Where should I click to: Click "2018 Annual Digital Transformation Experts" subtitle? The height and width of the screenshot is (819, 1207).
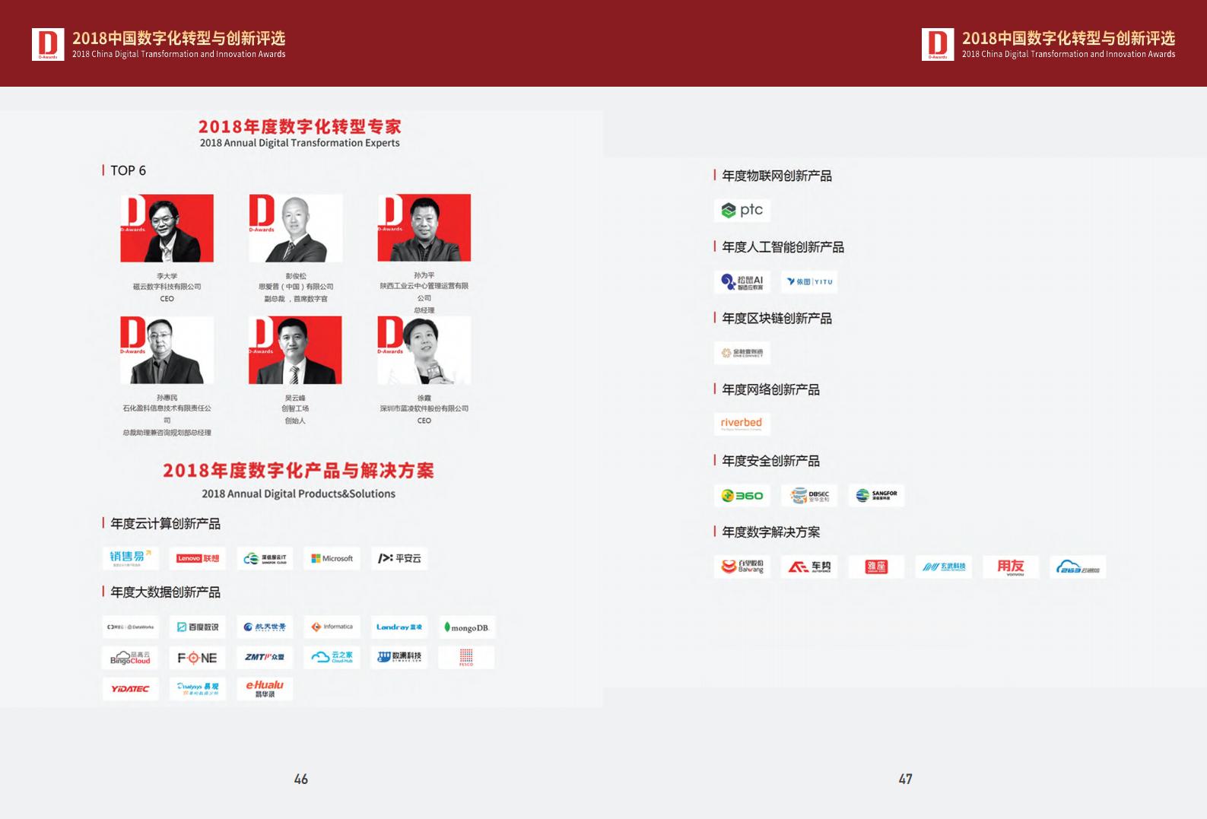point(300,143)
